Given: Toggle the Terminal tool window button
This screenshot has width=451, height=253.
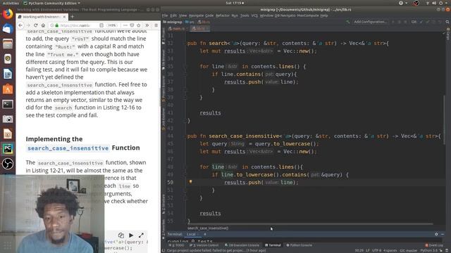Looking at the screenshot, I should [x=273, y=245].
